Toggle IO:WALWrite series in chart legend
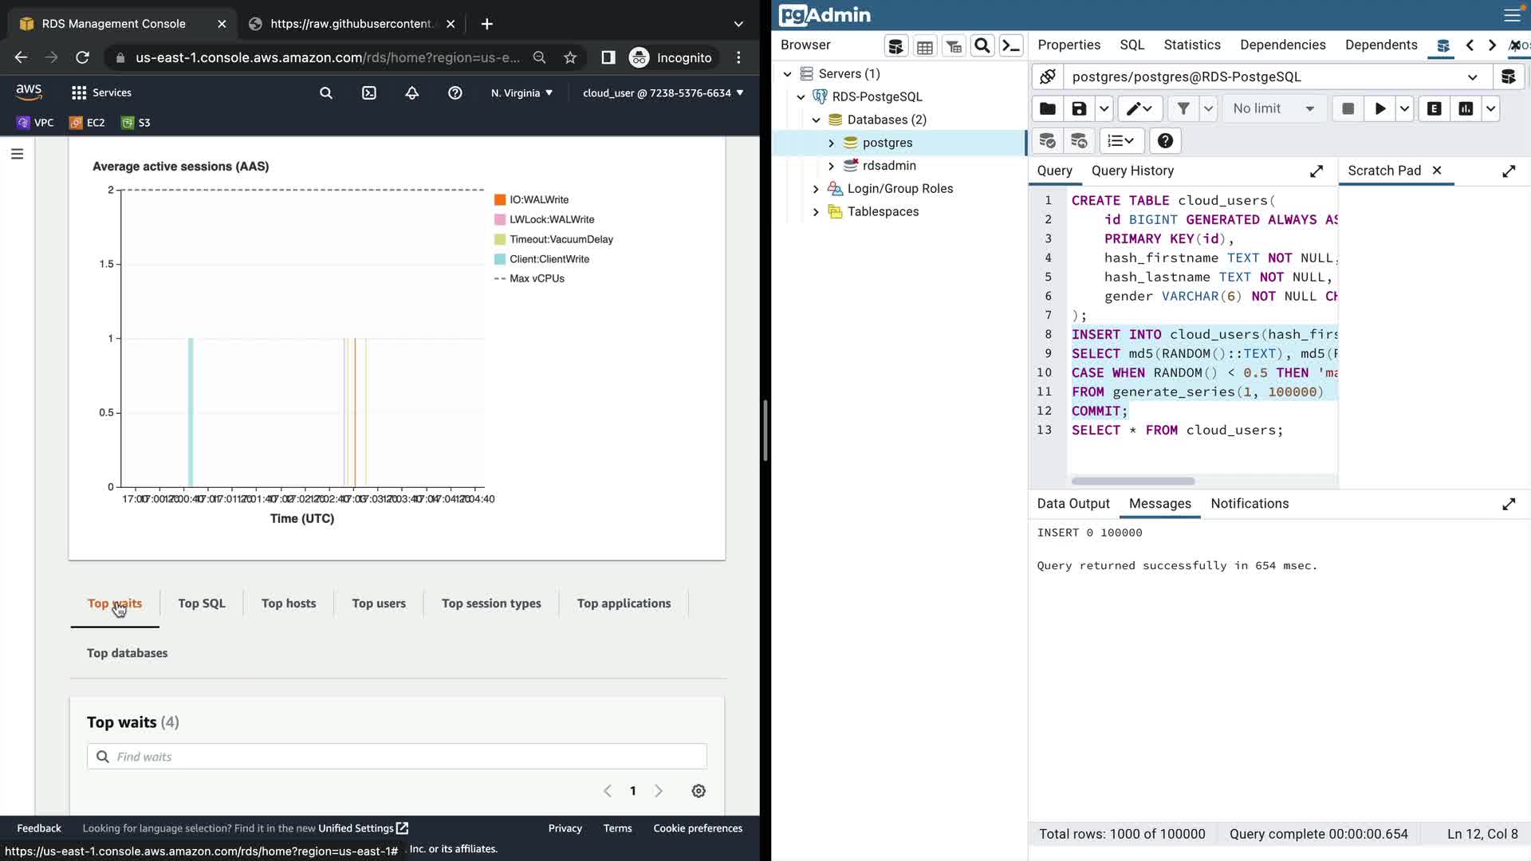 click(538, 200)
